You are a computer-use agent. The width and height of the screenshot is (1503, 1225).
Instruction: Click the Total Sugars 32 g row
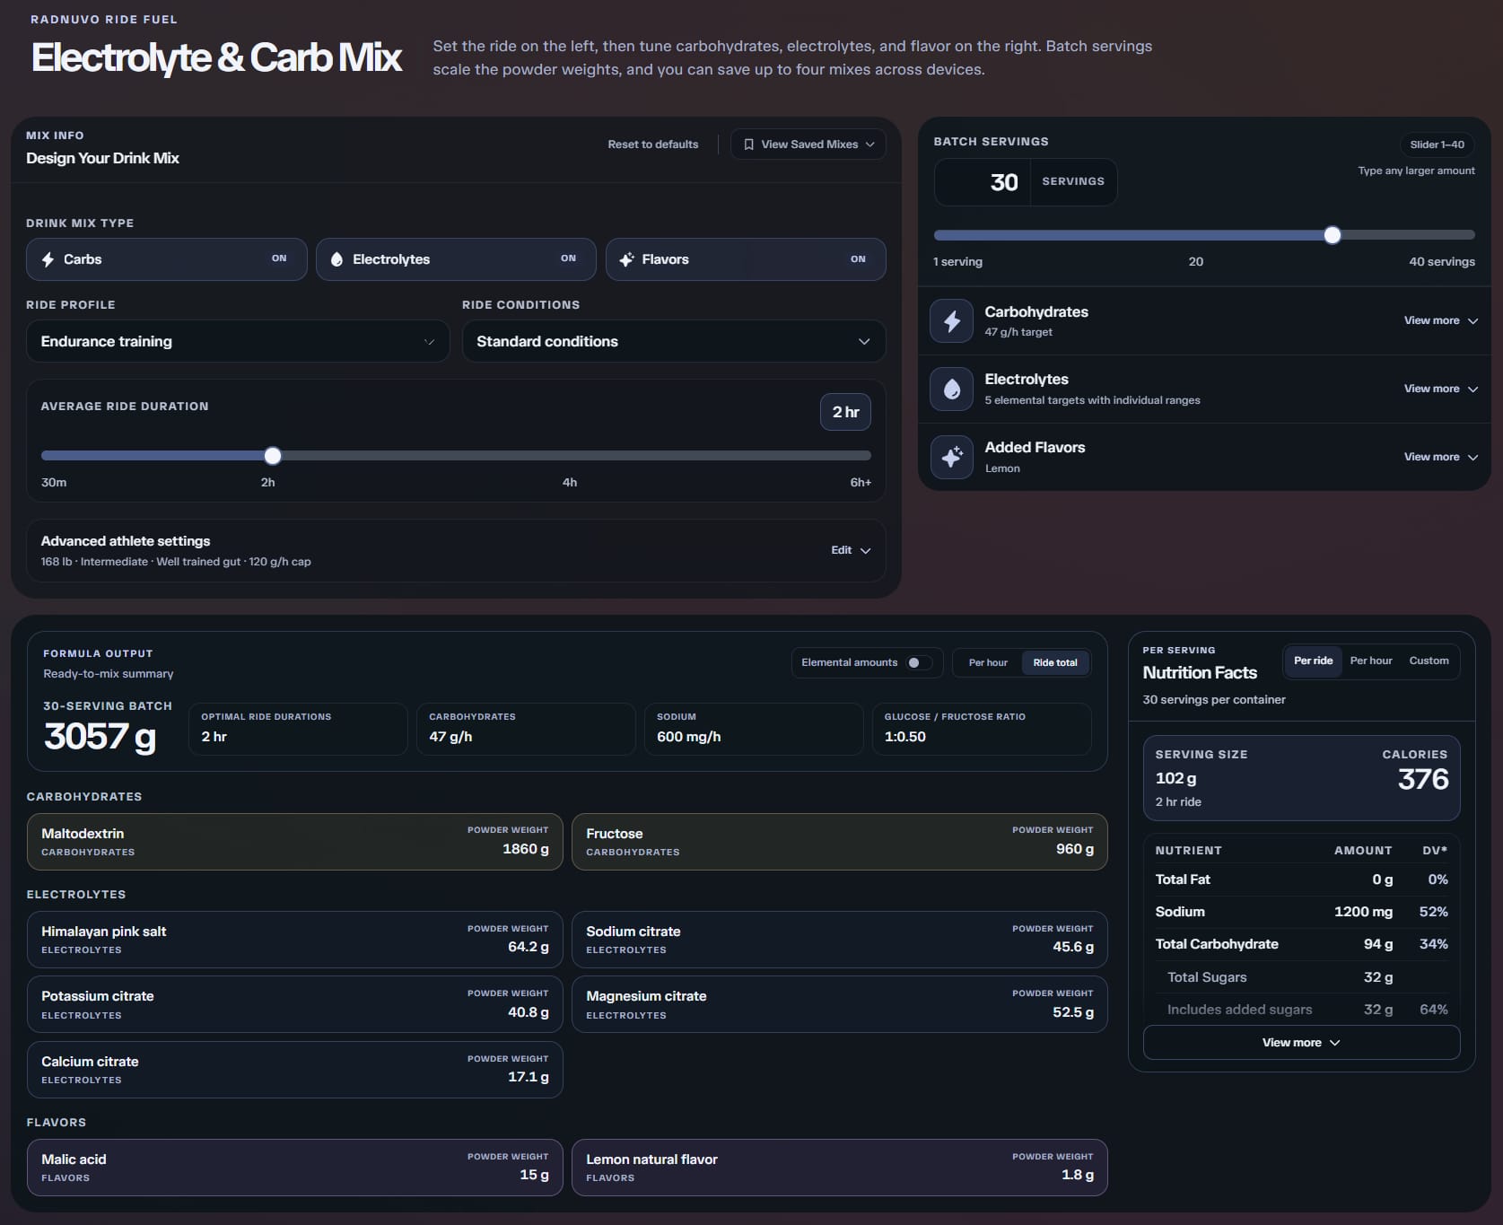[x=1301, y=977]
